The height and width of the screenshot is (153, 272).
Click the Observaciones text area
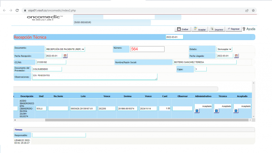[x=94, y=76]
